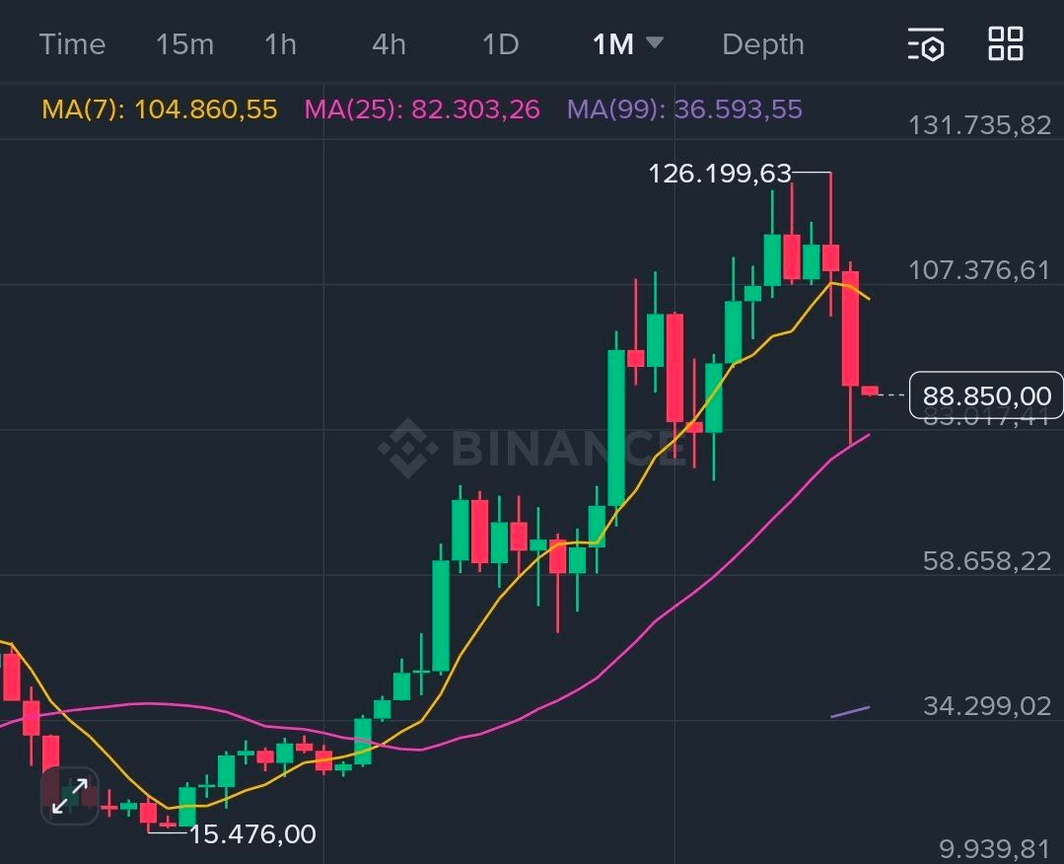
Task: Switch to the 1D timeframe
Action: [x=499, y=44]
